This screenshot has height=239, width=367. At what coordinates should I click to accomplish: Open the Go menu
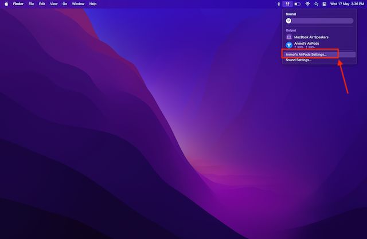[64, 3]
